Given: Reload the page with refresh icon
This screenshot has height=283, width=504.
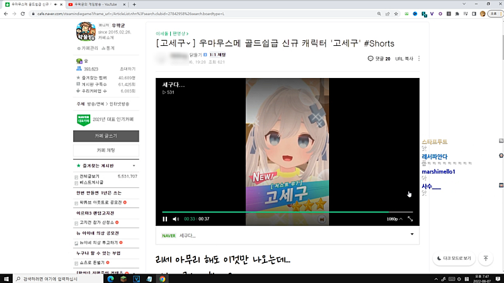Looking at the screenshot, I should (23, 14).
